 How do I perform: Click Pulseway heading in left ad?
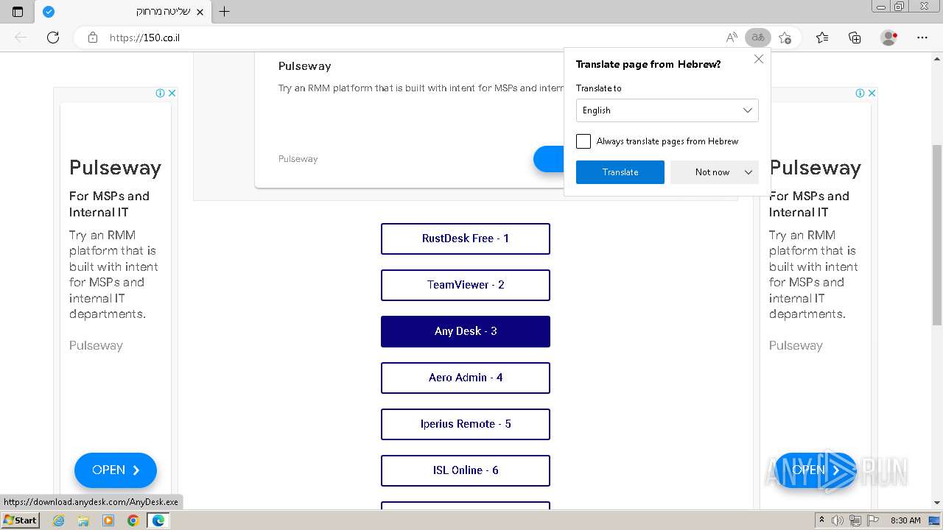point(115,168)
